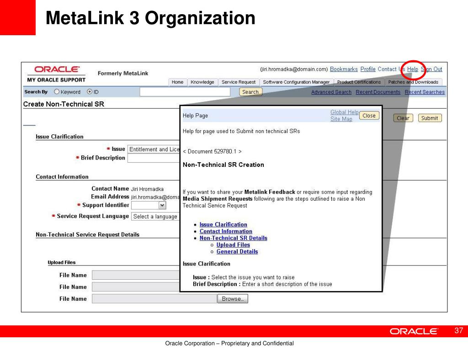This screenshot has width=468, height=351.
Task: Click the Submit button
Action: tap(430, 118)
